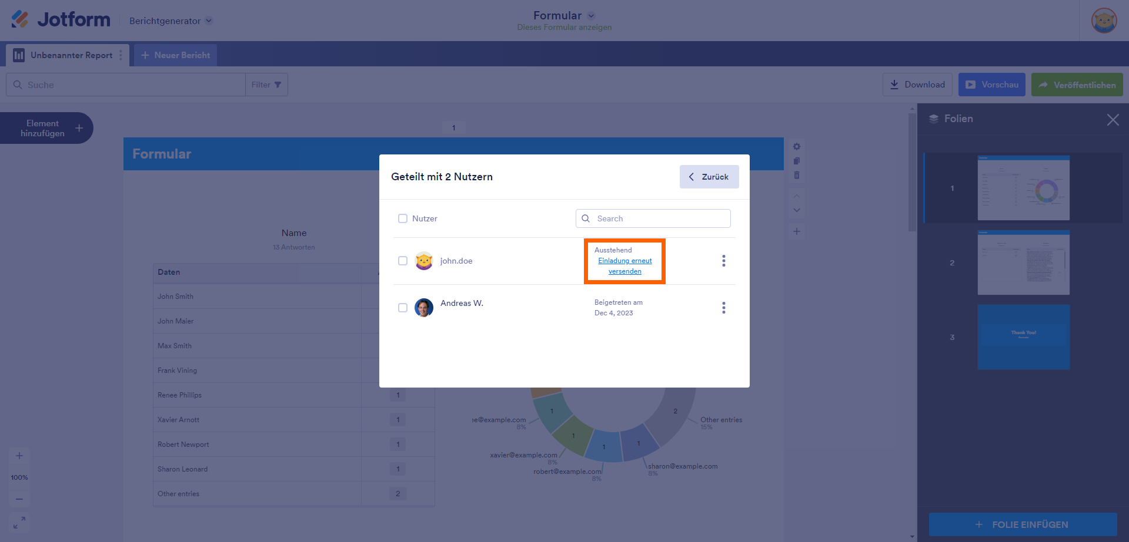Open options menu for john.doe
The image size is (1129, 542).
coord(723,261)
